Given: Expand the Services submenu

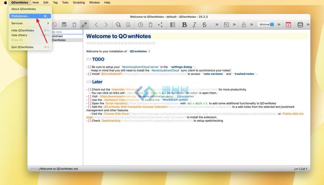Looking at the screenshot, I should point(30,23).
